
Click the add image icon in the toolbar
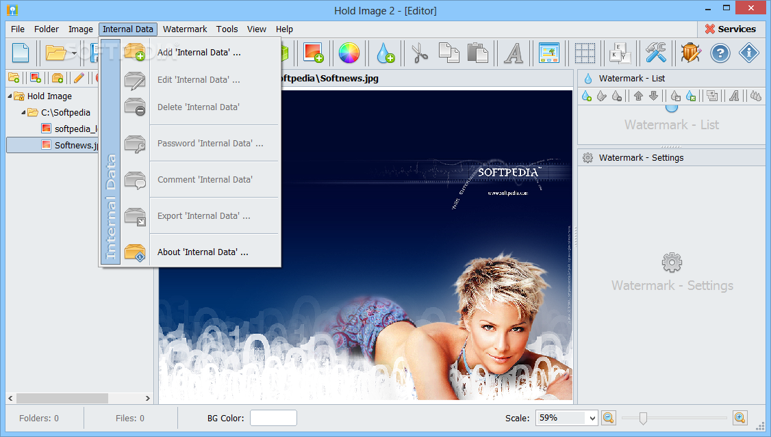[313, 53]
